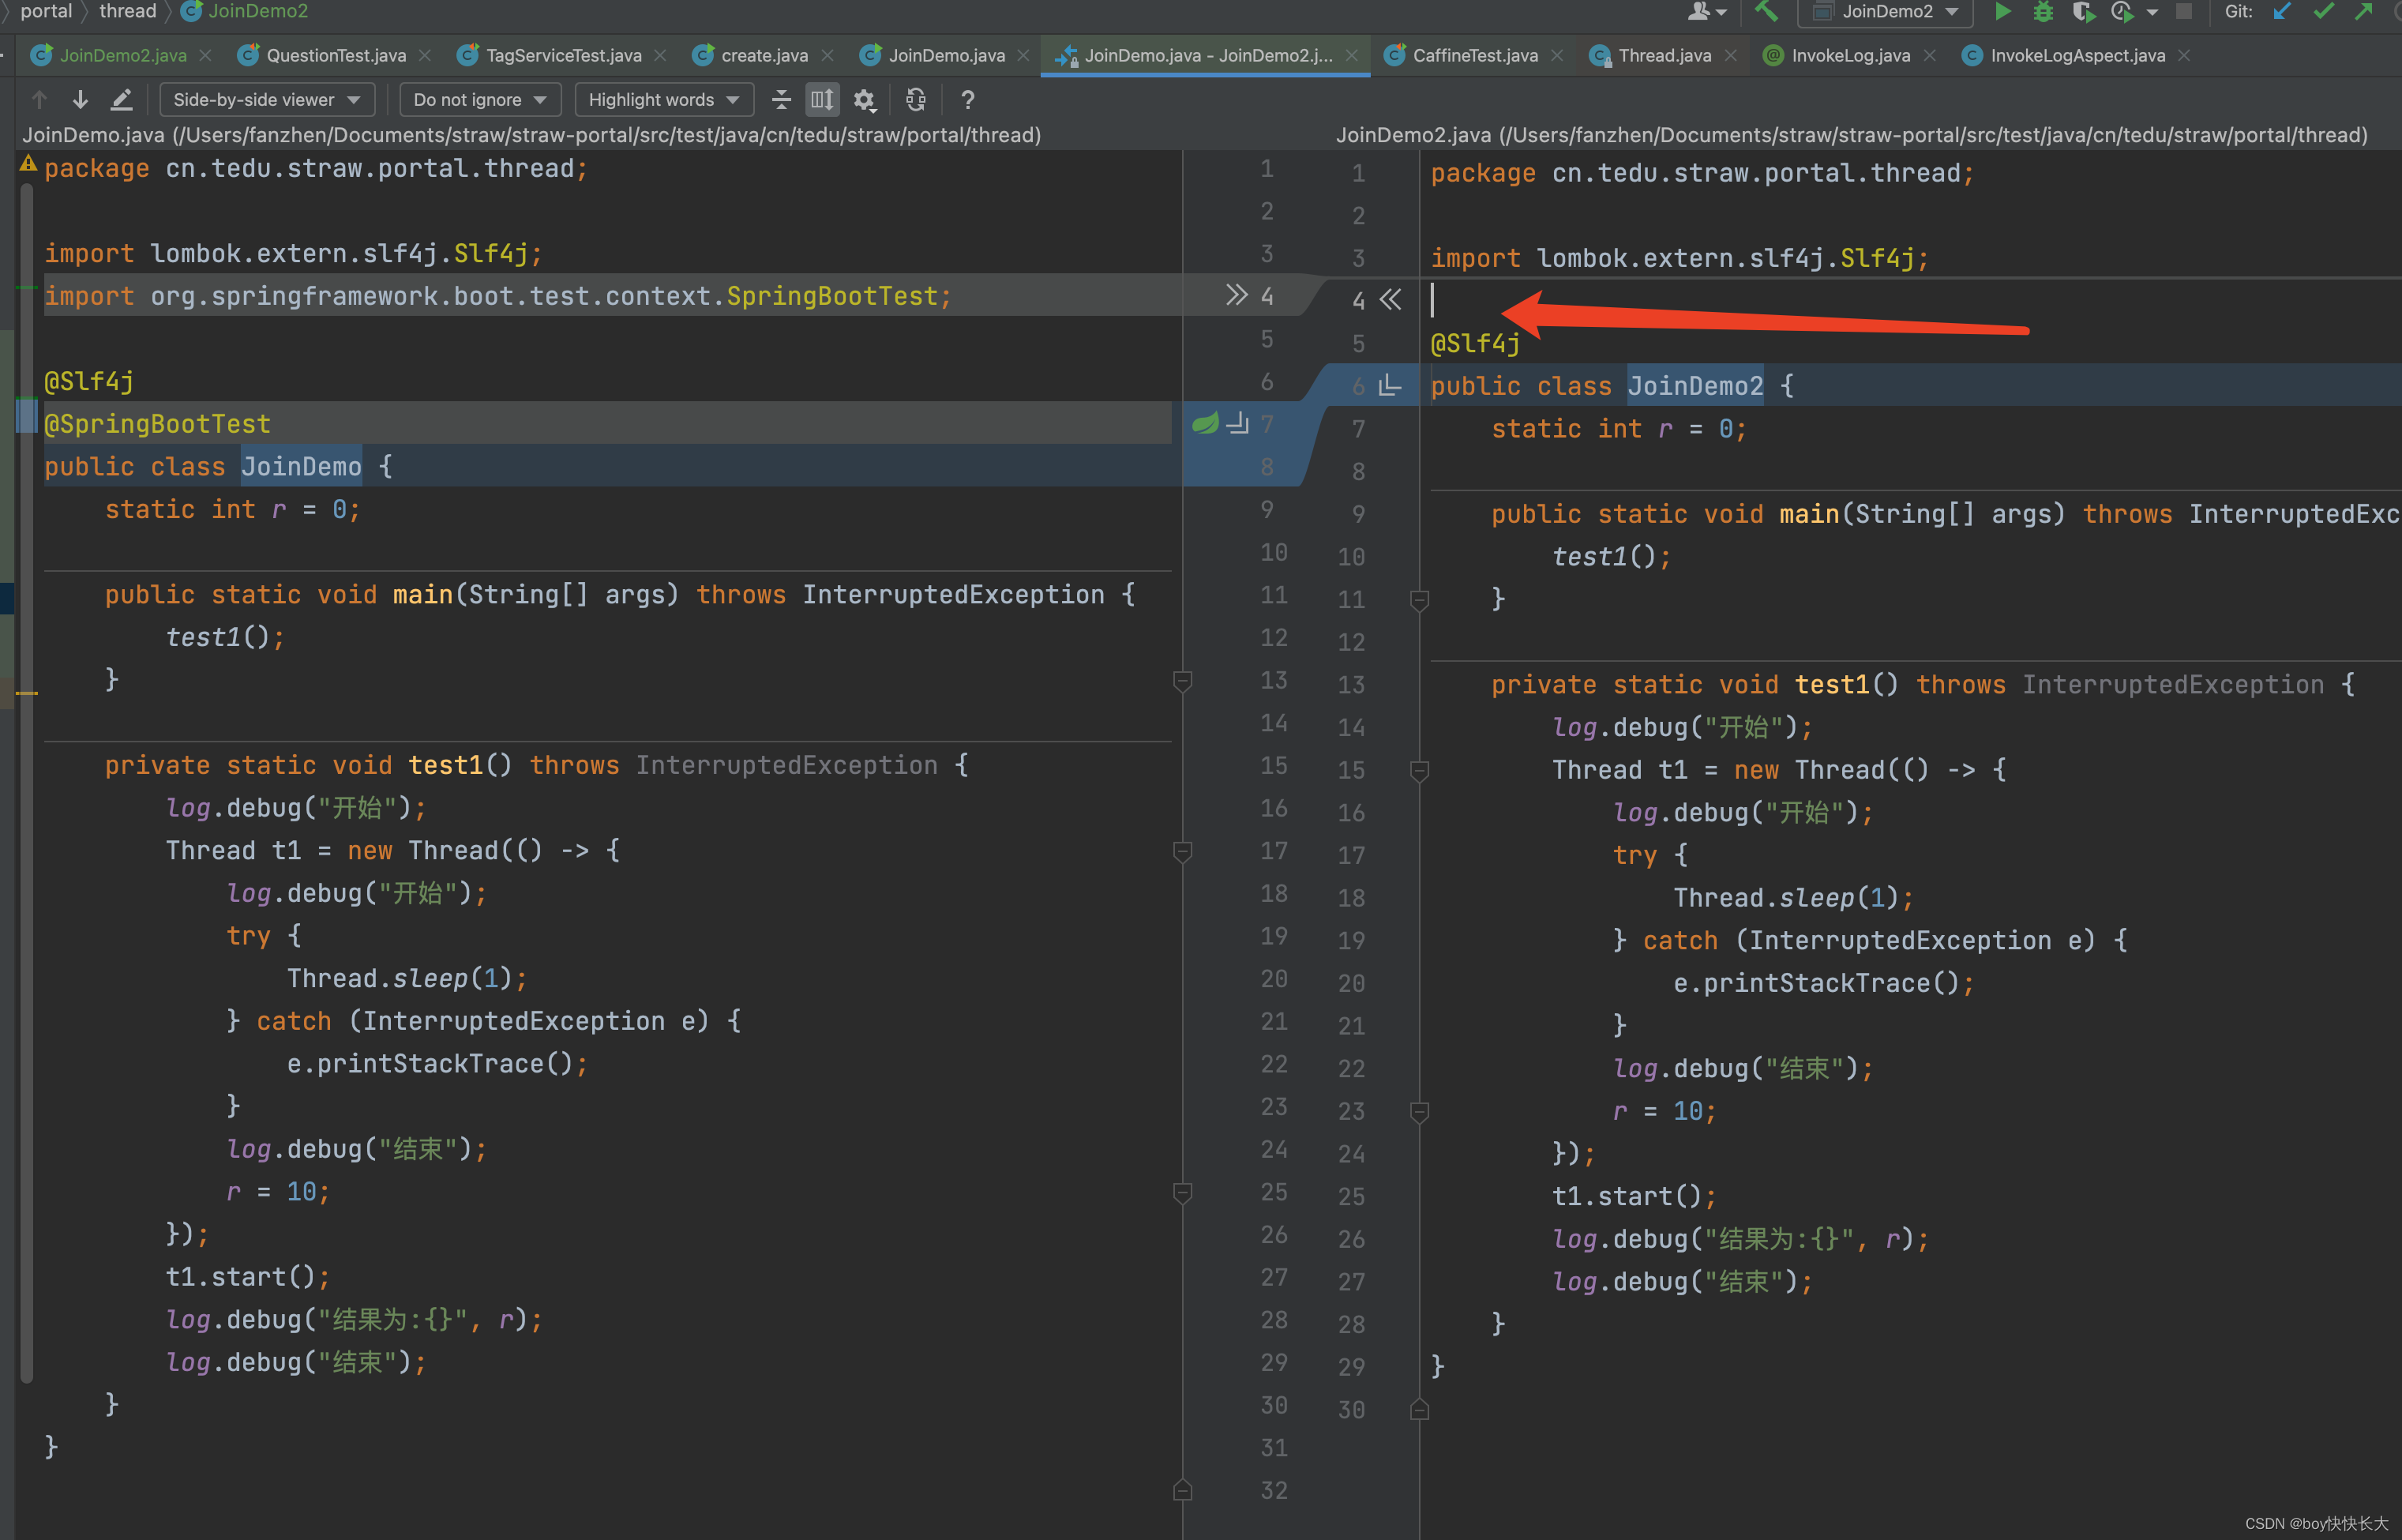This screenshot has height=1540, width=2402.
Task: Open InvokeLogAspect.java tab
Action: coord(2077,55)
